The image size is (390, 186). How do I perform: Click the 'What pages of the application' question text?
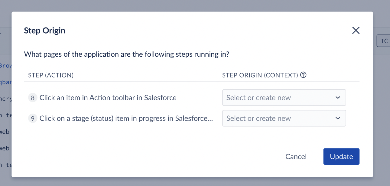pyautogui.click(x=126, y=55)
